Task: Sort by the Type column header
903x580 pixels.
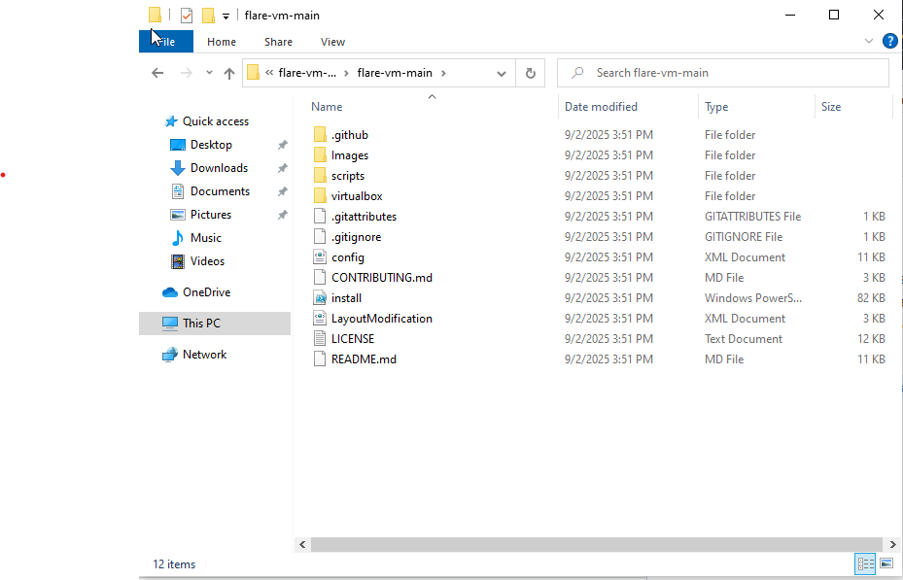Action: [716, 107]
